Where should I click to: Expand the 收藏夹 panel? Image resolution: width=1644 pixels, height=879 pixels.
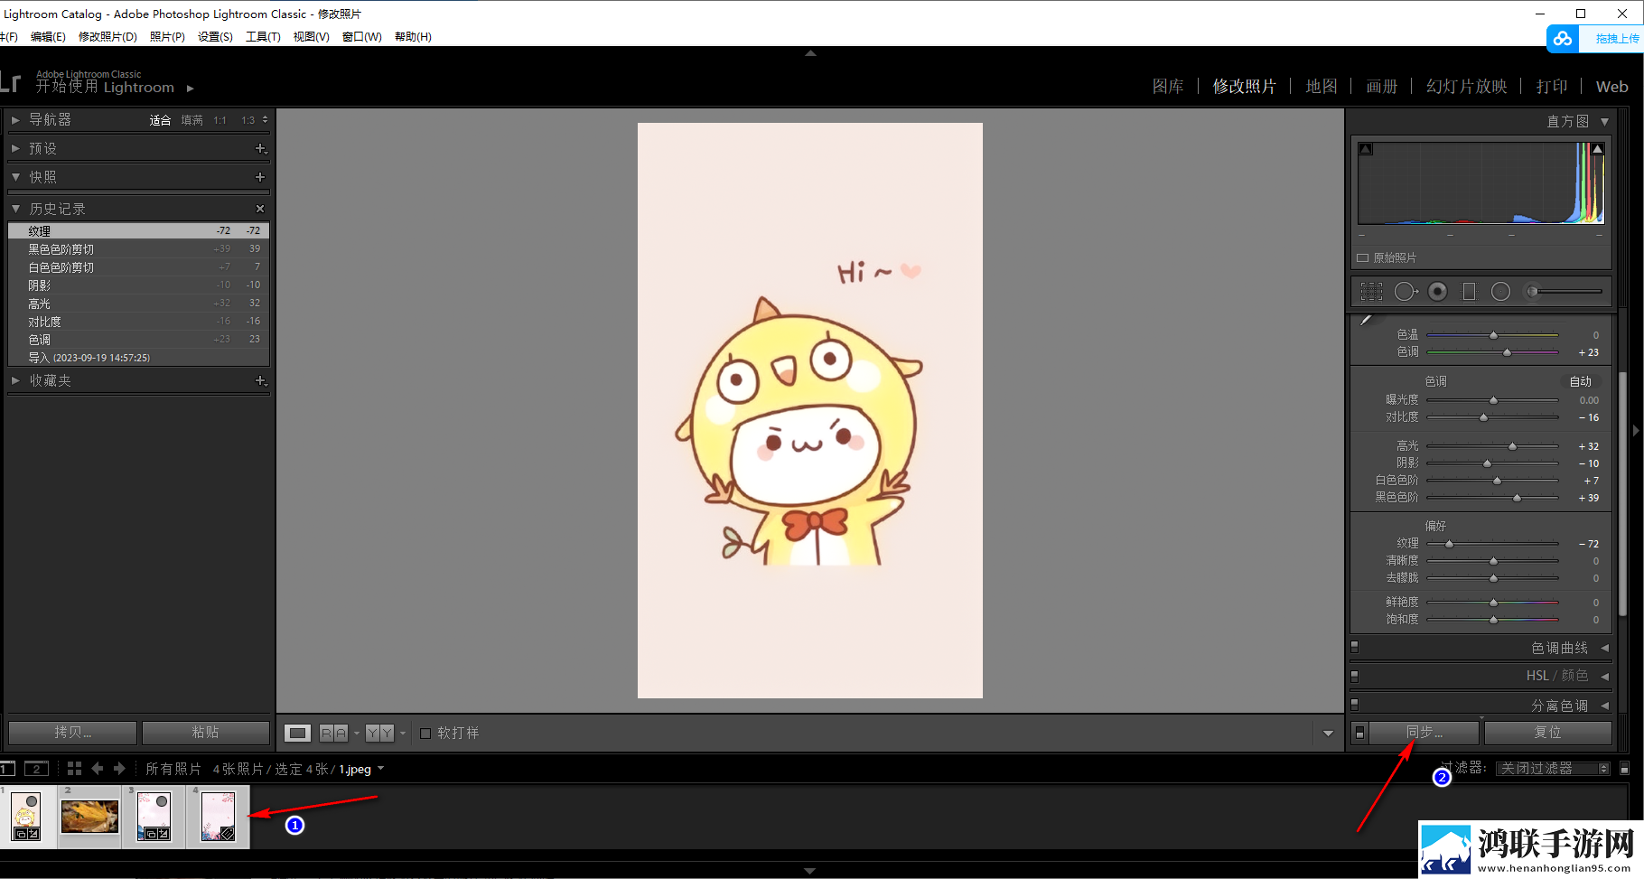15,381
